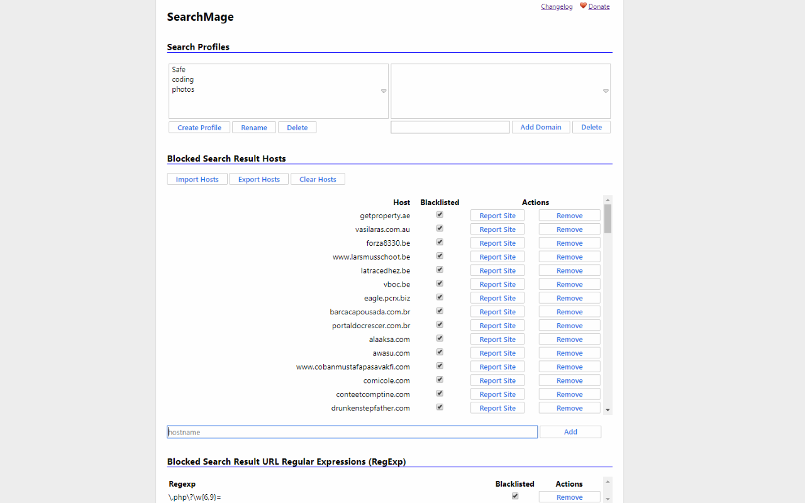Click the red heart Donate icon

pos(583,6)
